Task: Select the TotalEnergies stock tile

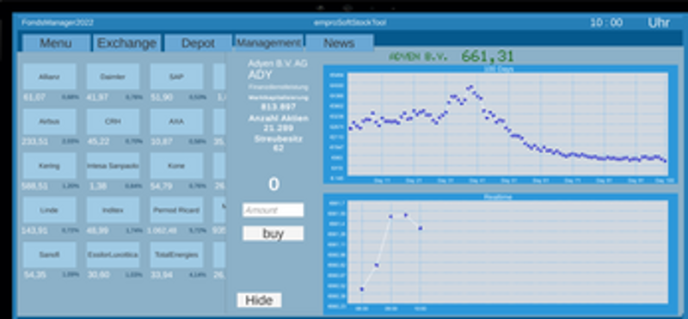Action: pos(176,255)
